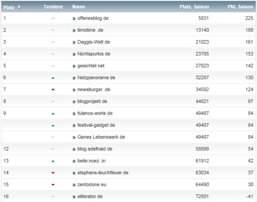This screenshot has height=202, width=257.
Task: Sort table by Tendenz column header
Action: tap(53, 7)
